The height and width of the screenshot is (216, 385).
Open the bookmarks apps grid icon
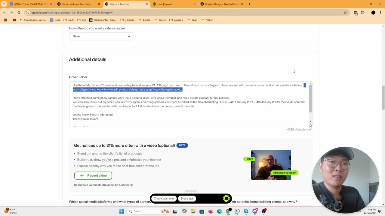point(5,20)
